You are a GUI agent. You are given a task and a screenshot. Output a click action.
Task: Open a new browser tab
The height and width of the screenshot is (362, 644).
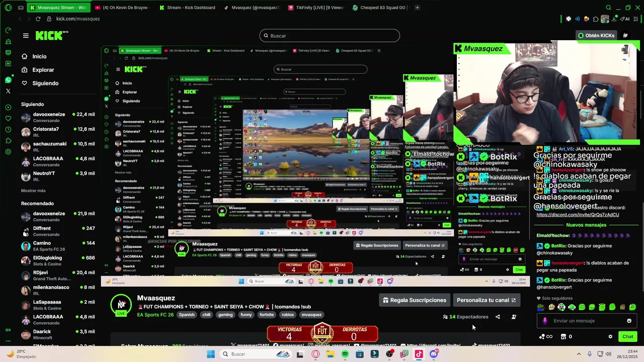click(417, 8)
